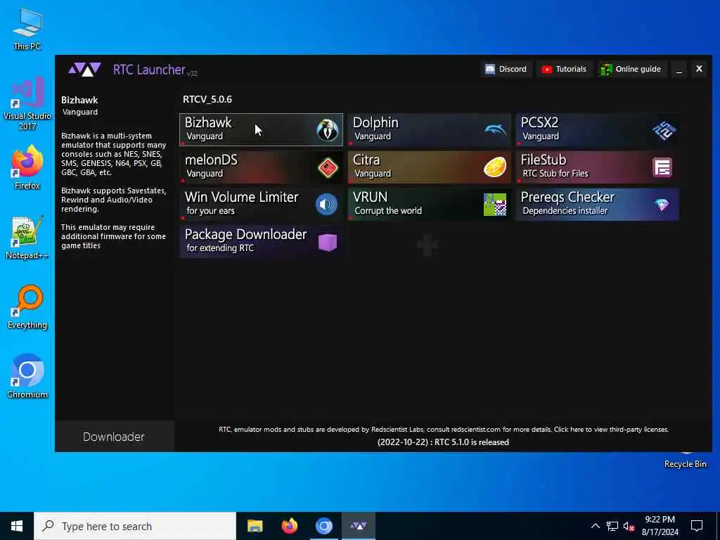This screenshot has width=720, height=540.
Task: Select Firefox desktop shortcut
Action: [x=27, y=167]
